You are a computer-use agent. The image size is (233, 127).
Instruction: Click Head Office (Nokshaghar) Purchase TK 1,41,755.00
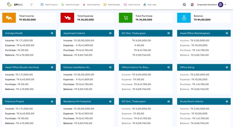pyautogui.click(x=194, y=50)
